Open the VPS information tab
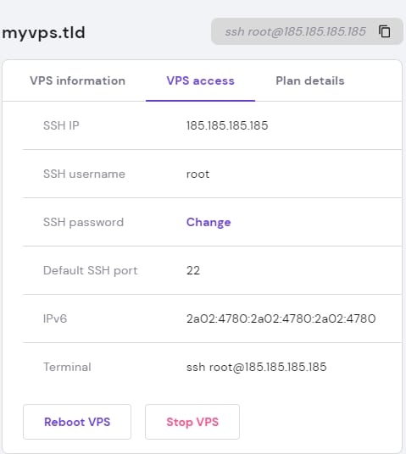406x454 pixels. [77, 80]
